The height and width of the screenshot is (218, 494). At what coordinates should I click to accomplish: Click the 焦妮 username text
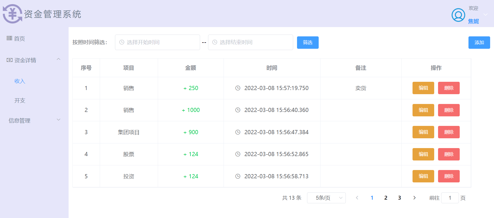pyautogui.click(x=473, y=21)
